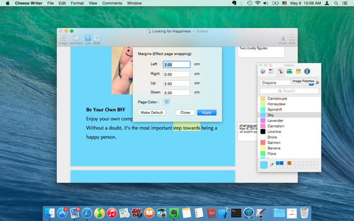Screen dimensions: 354x221
Task: Click the color Search field
Action: pos(289,91)
